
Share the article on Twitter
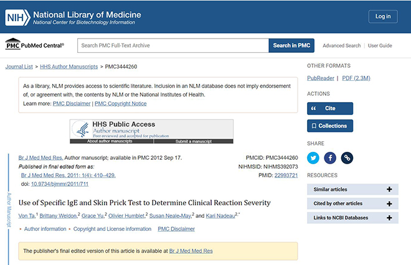pos(313,158)
